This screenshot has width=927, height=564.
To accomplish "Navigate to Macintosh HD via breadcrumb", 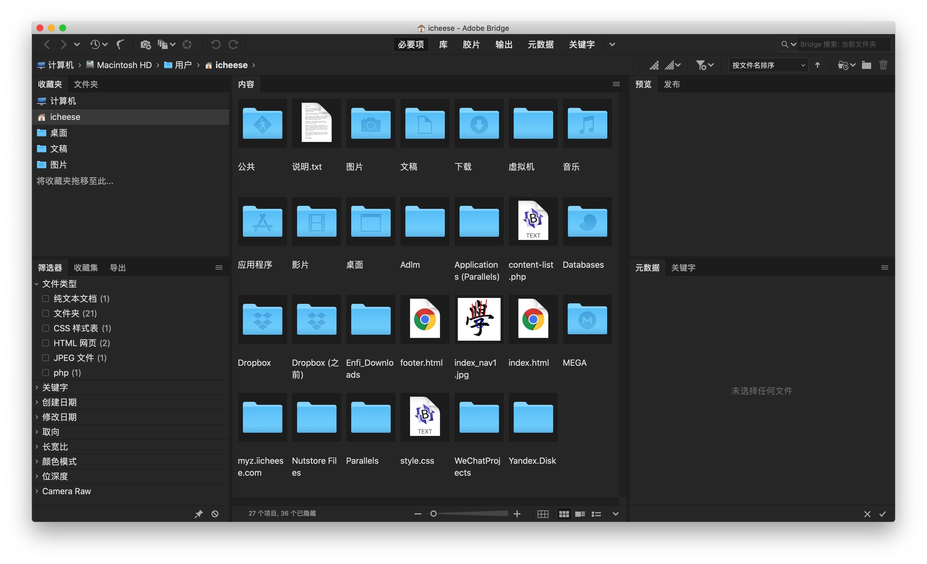I will 125,65.
